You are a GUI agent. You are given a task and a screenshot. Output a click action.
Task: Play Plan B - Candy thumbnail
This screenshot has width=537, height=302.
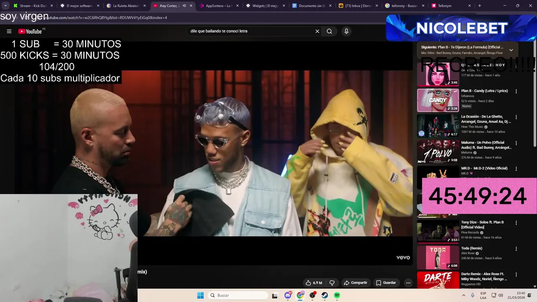(438, 100)
